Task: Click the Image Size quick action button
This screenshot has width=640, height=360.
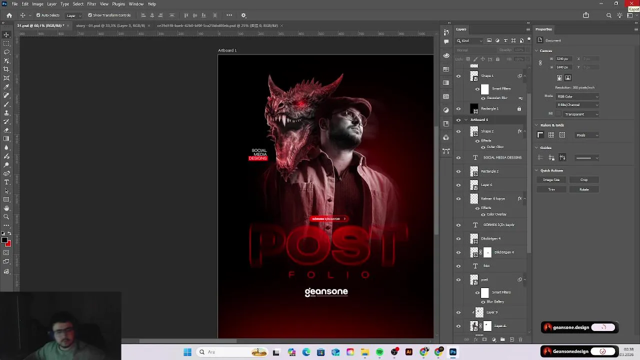Action: tap(551, 179)
